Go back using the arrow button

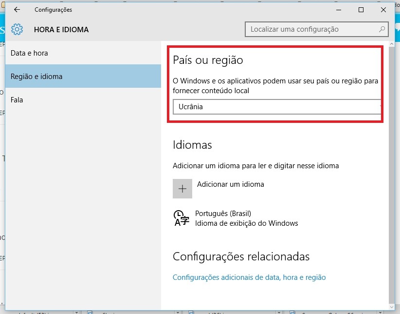[17, 10]
